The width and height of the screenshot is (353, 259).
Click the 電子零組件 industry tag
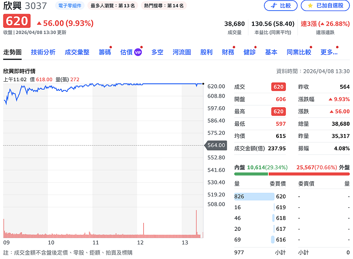point(70,6)
